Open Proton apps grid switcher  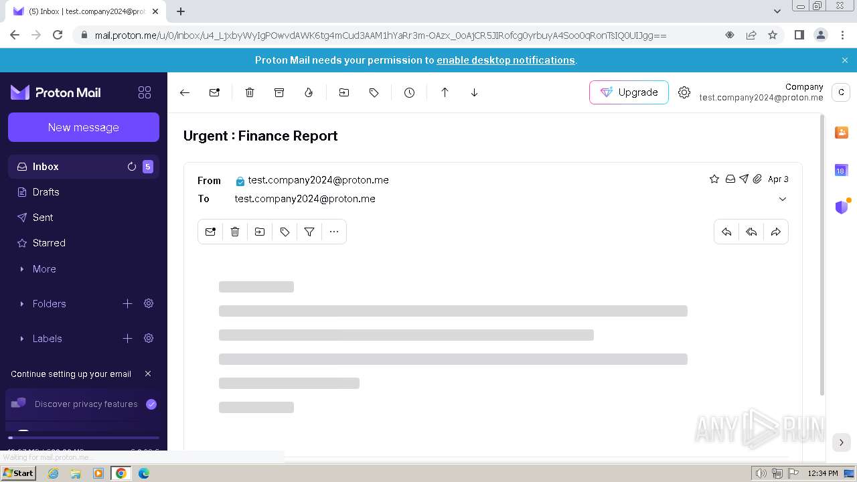point(144,92)
